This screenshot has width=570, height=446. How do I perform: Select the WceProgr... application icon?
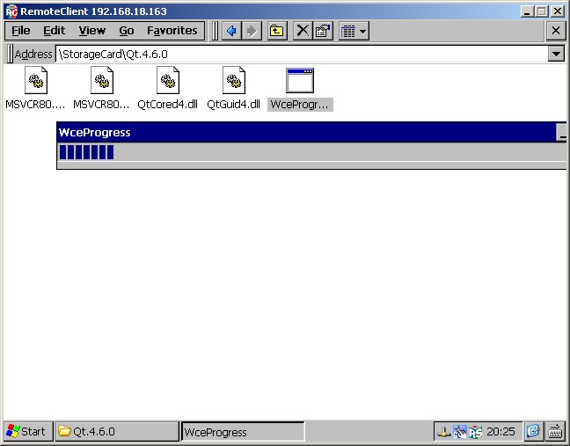[300, 80]
